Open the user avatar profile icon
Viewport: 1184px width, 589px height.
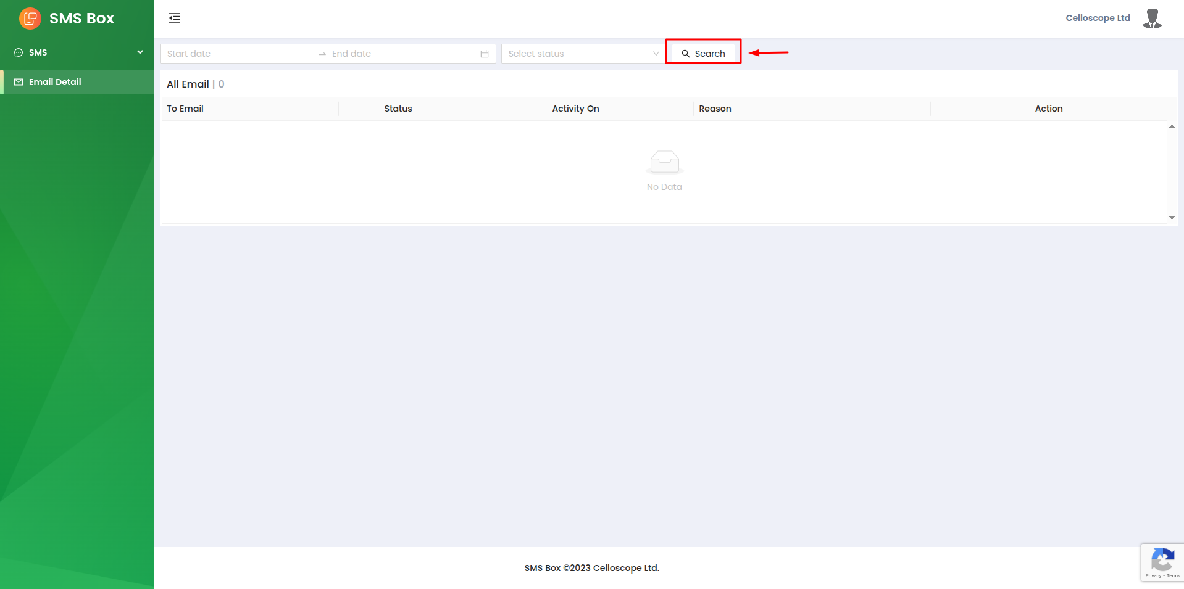point(1152,19)
